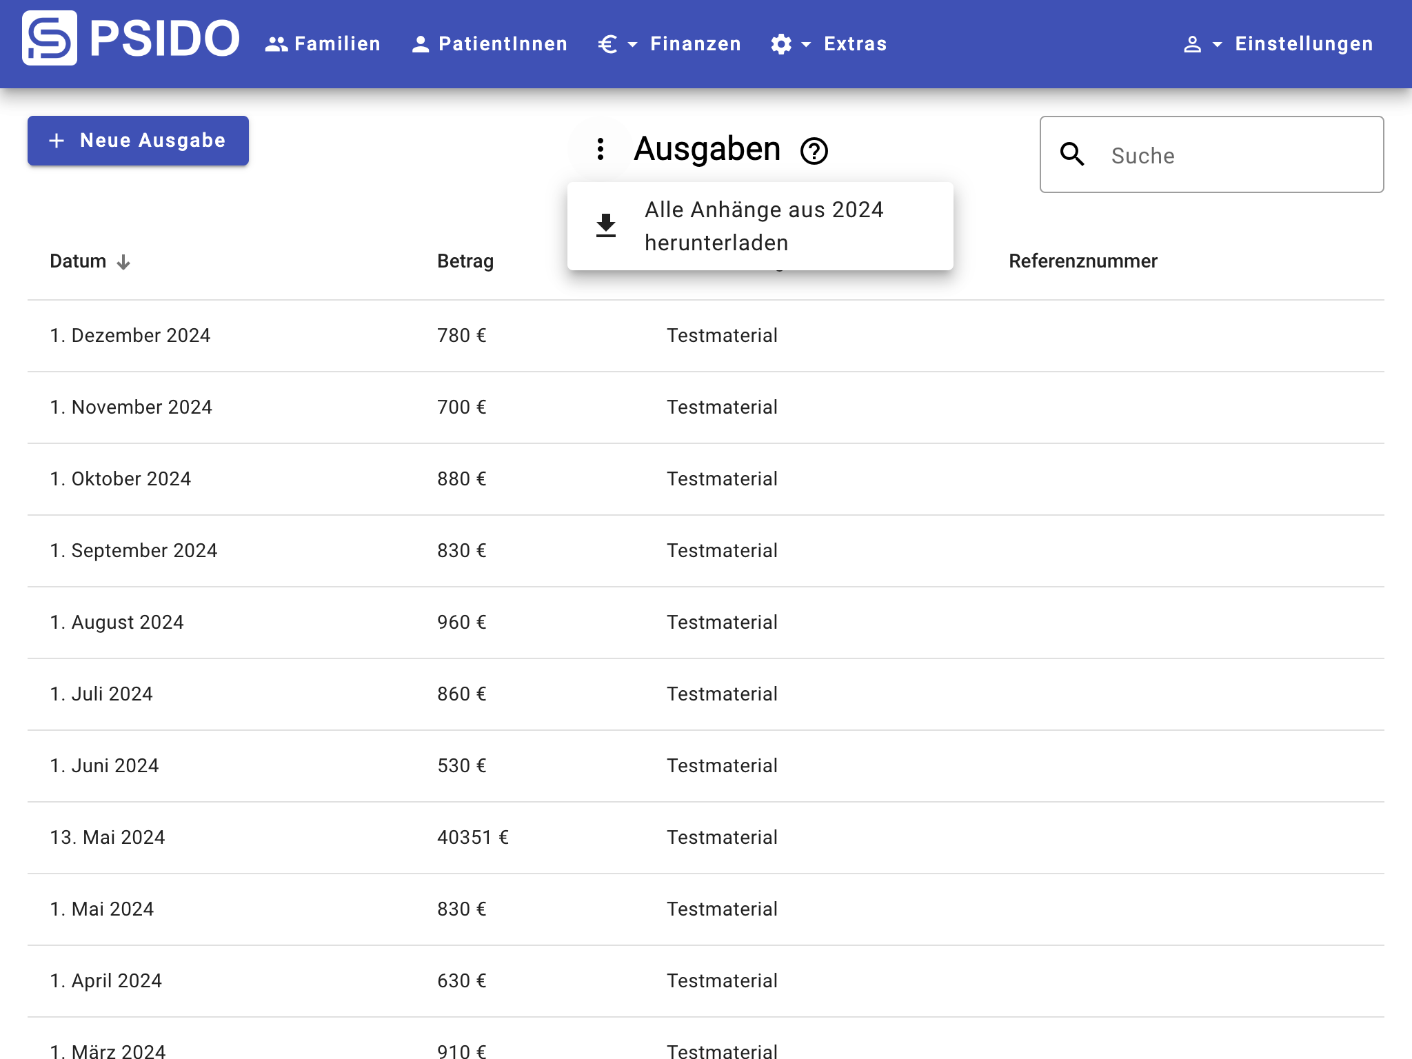Click the Neue Ausgabe button

coord(138,141)
